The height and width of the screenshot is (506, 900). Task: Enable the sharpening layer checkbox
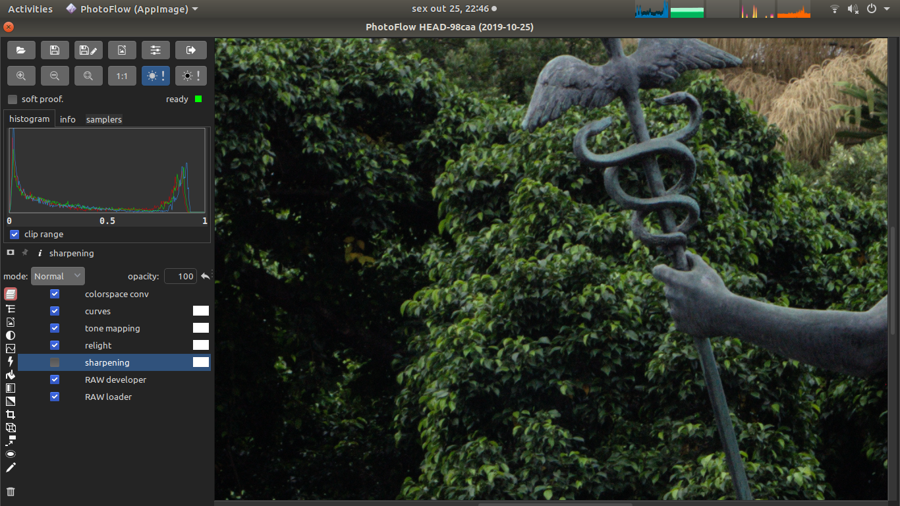[x=55, y=362]
